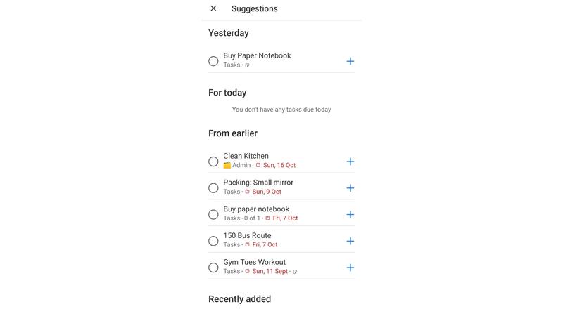Image resolution: width=563 pixels, height=316 pixels.
Task: Close the Suggestions panel with X
Action: [x=213, y=8]
